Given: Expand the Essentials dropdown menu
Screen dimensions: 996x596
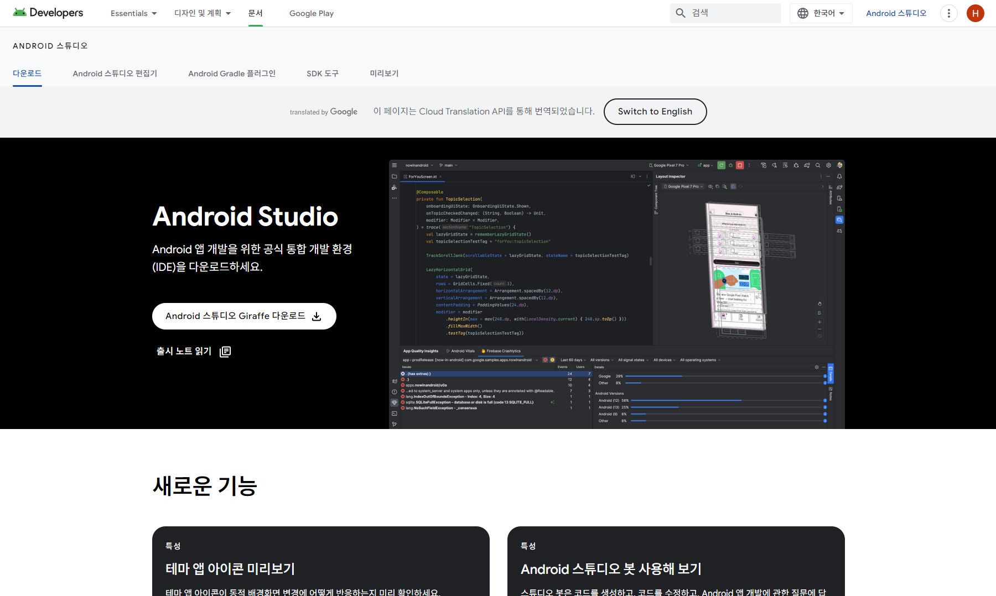Looking at the screenshot, I should coord(134,13).
